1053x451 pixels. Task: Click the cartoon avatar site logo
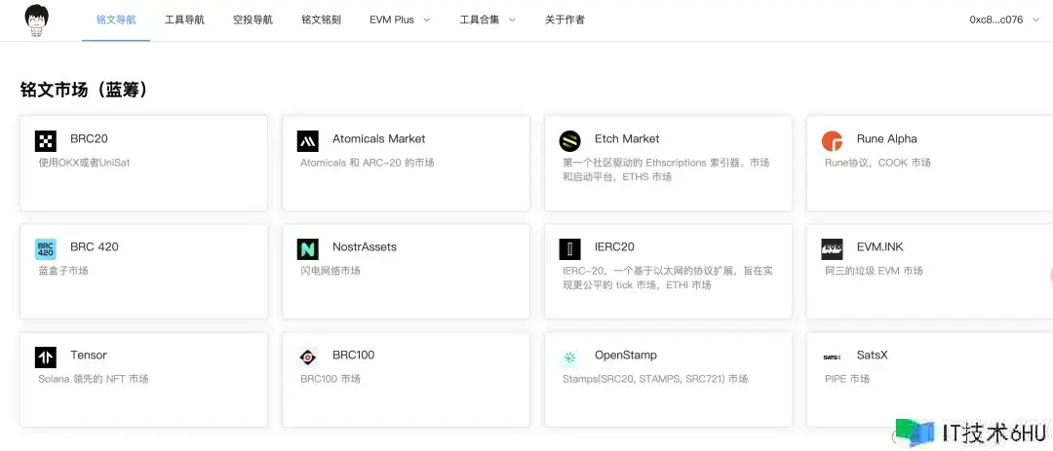(x=37, y=20)
